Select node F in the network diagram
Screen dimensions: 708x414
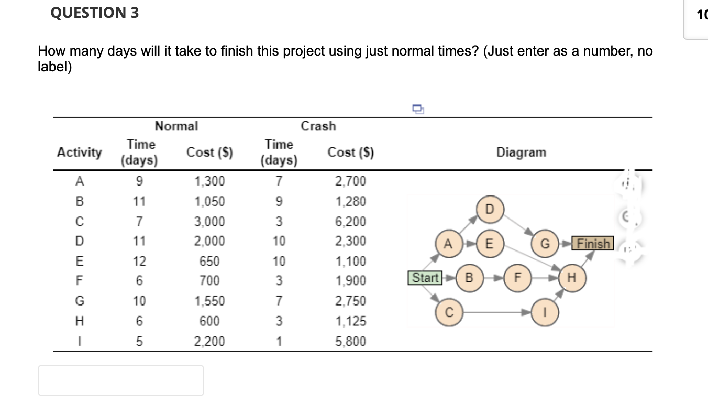(x=517, y=278)
